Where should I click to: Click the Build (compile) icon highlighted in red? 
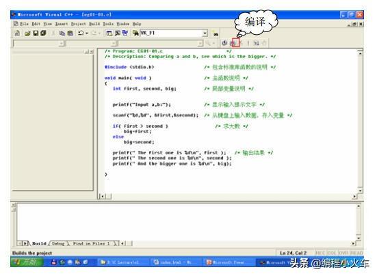[235, 43]
